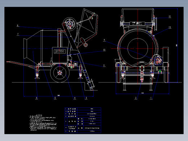Select part callout number 11
This screenshot has width=188, height=141.
click(104, 65)
